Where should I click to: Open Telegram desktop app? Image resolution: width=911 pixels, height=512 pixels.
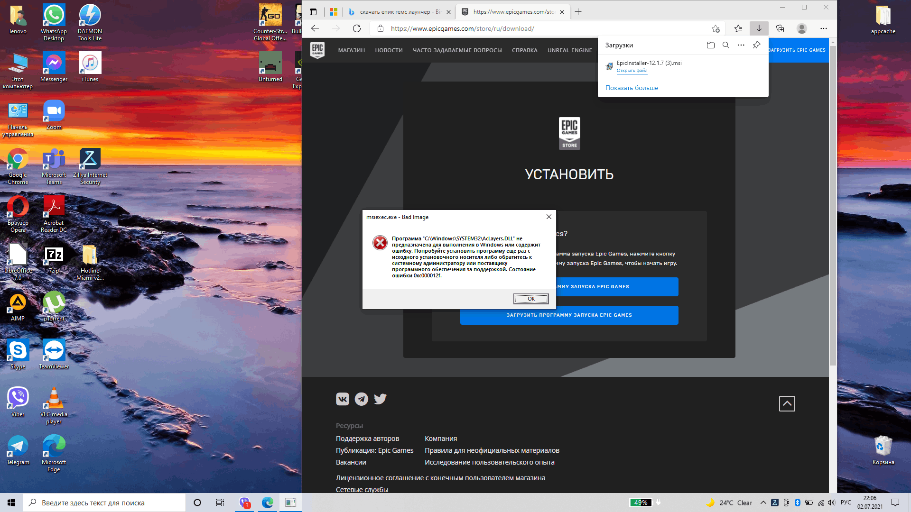[17, 448]
